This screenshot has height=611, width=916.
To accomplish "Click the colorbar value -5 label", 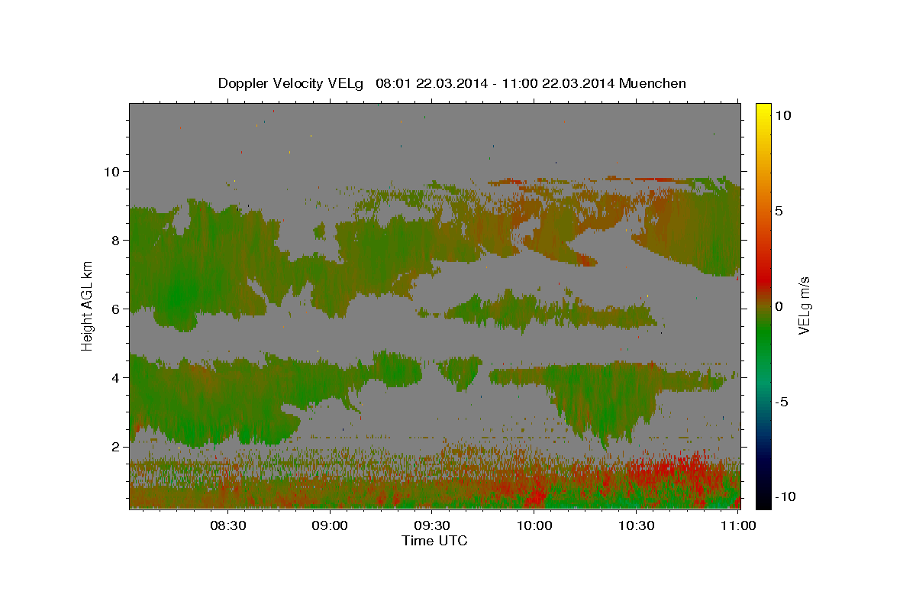I will [x=781, y=401].
